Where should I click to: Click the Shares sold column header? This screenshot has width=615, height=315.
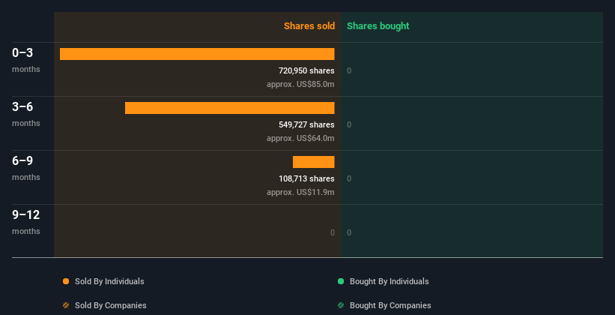pyautogui.click(x=309, y=26)
